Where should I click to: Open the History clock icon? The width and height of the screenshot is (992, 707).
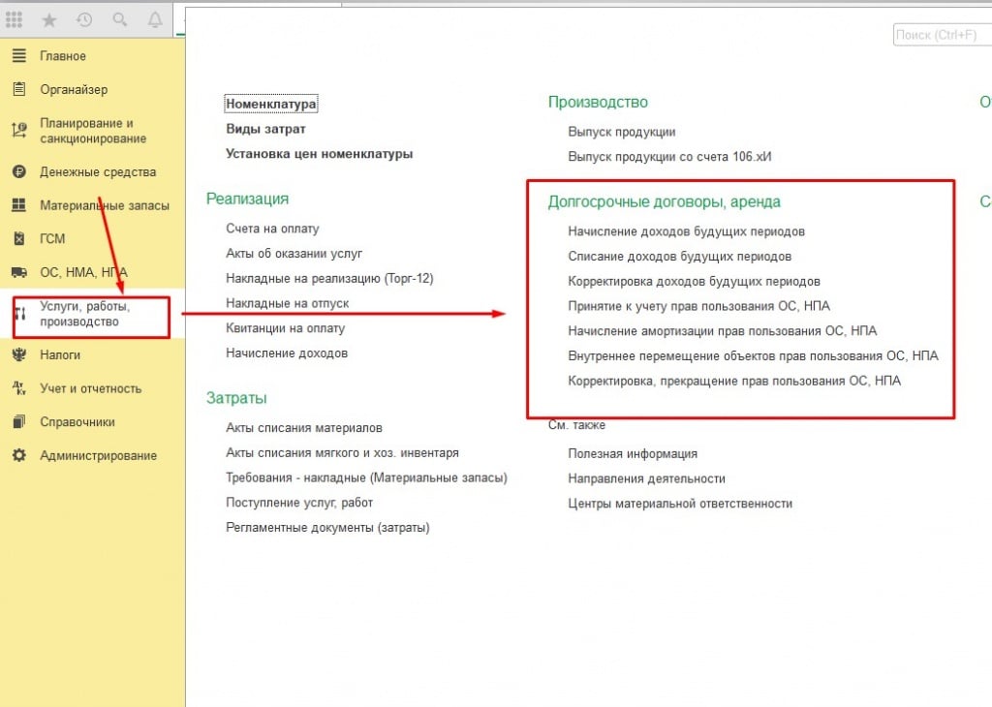84,19
